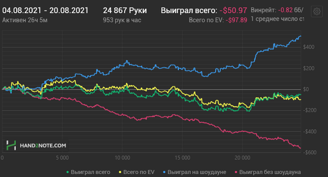Click the '10 000' x-axis label
This screenshot has width=328, height=177.
coord(122,158)
